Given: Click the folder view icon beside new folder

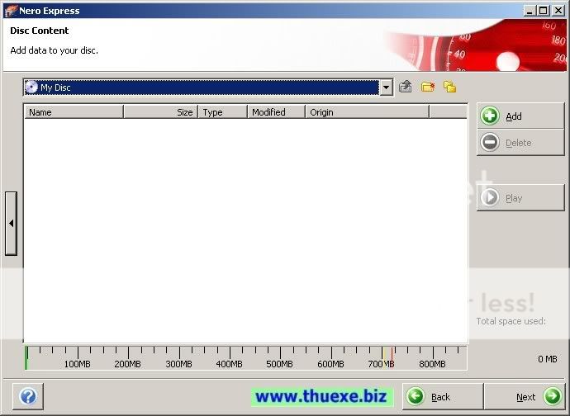Looking at the screenshot, I should [449, 87].
